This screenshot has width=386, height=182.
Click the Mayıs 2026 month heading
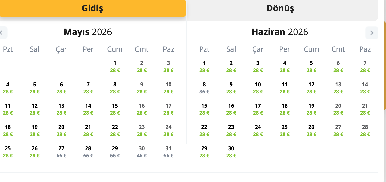(88, 32)
